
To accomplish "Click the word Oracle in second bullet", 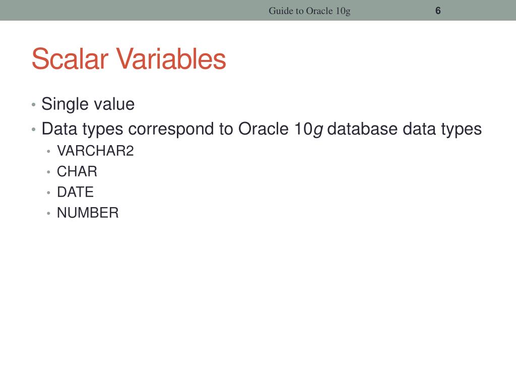I will [264, 128].
